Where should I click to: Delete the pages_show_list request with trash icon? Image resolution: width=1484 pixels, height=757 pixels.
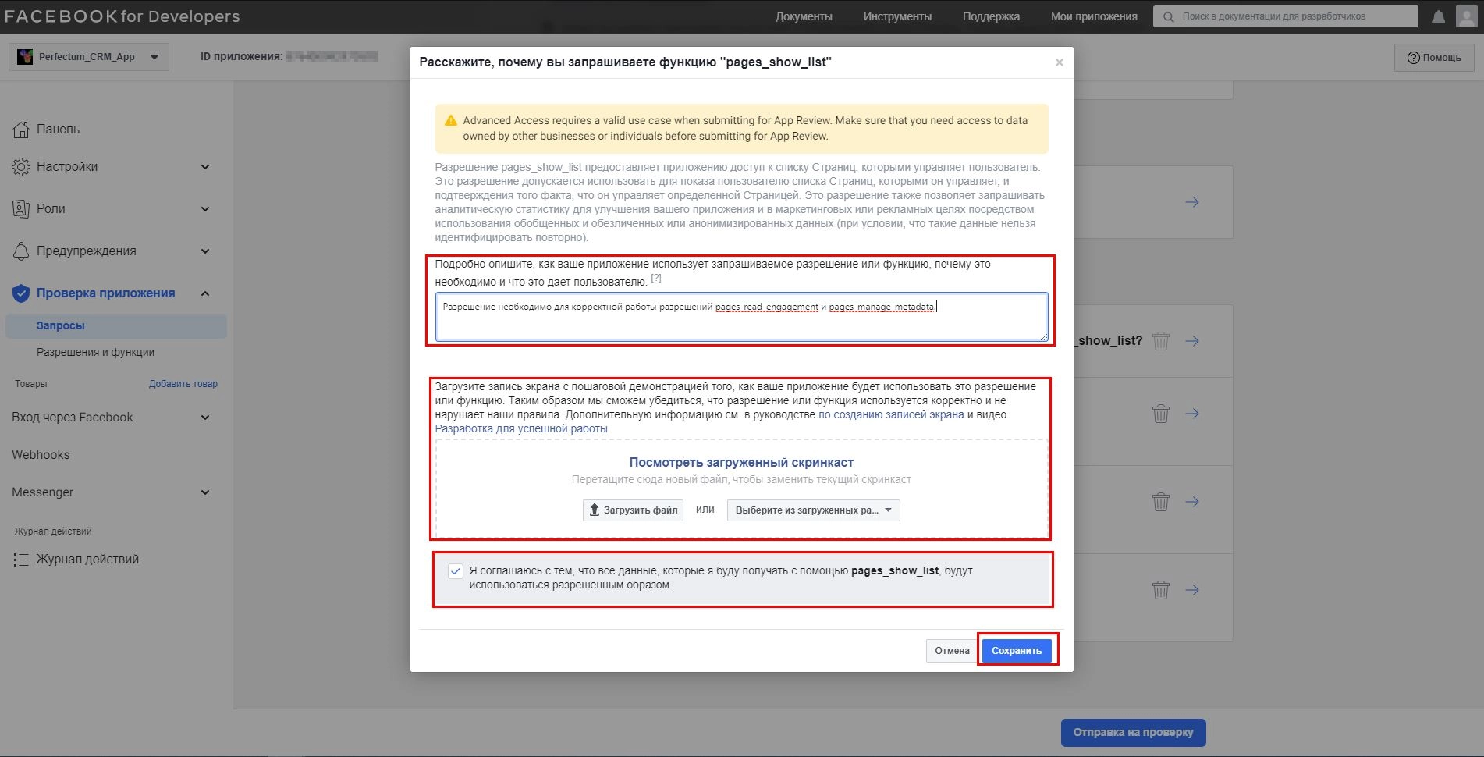[1161, 341]
